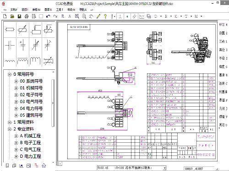Click the 焊接 button in right panel
Viewport: 229px width, 171px height.
click(223, 117)
